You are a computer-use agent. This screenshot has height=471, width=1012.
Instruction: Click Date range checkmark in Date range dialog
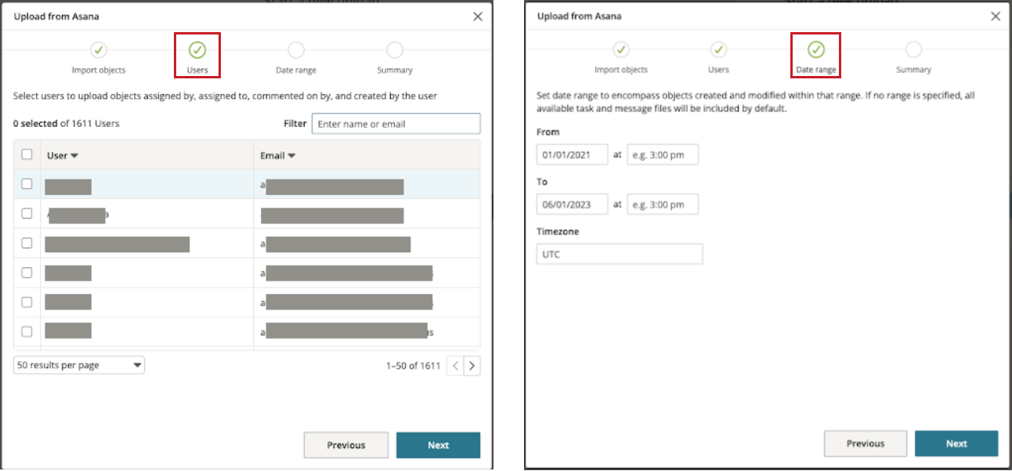point(816,50)
